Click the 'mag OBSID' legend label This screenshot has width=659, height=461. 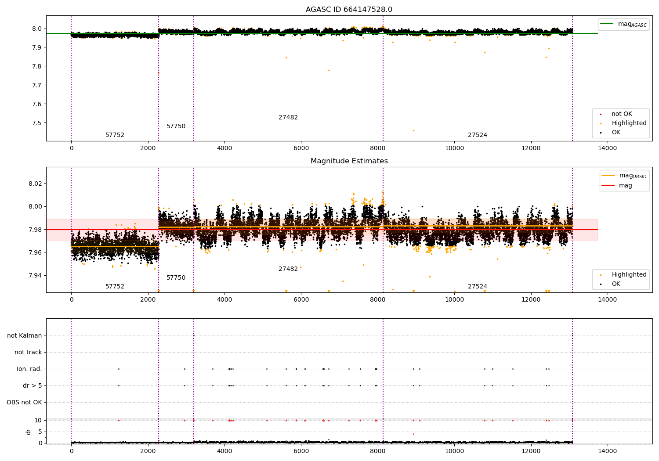[x=633, y=176]
